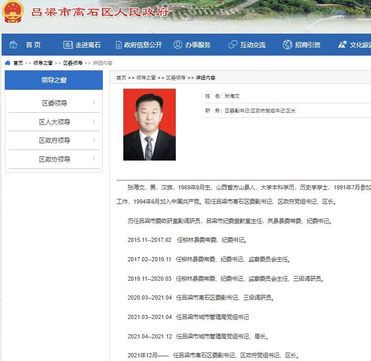This screenshot has height=361, width=371.
Task: Click the site title 吕梁市离石区人民政府
Action: pos(100,12)
